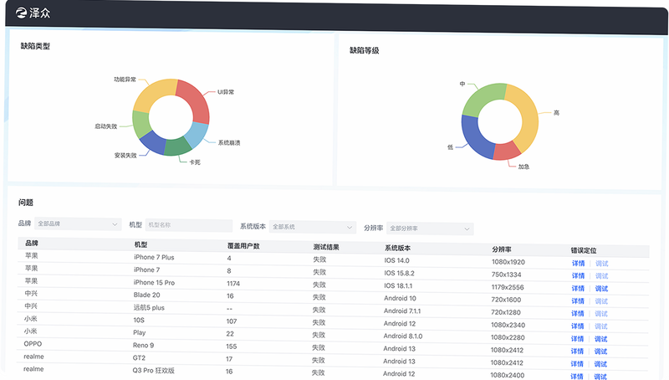669x380 pixels.
Task: Open 详情 for IOS 15.8.2 row
Action: [x=578, y=276]
